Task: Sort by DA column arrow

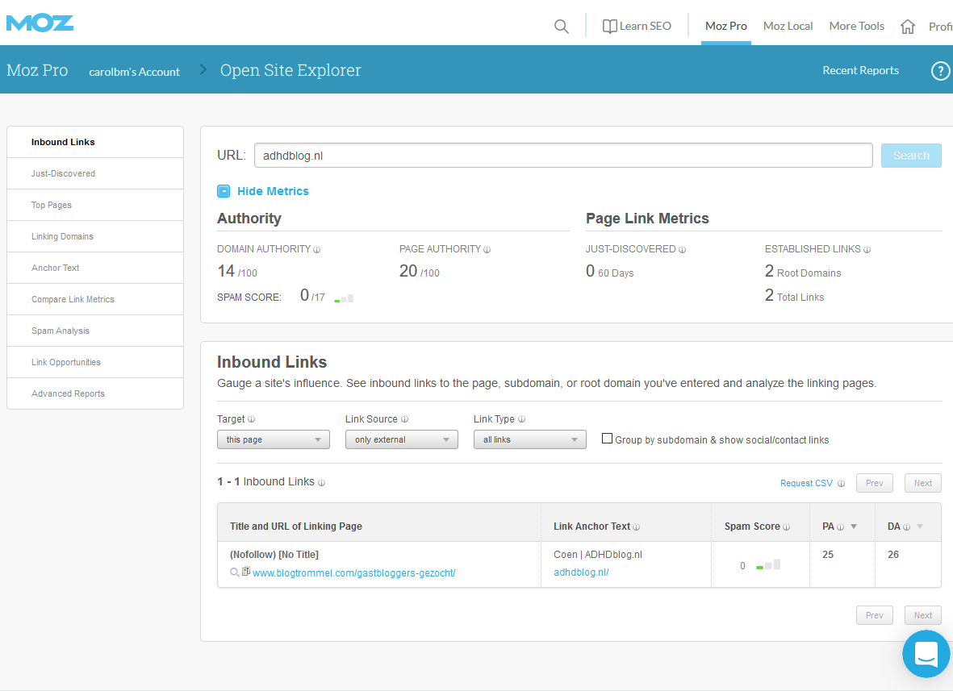Action: tap(920, 527)
